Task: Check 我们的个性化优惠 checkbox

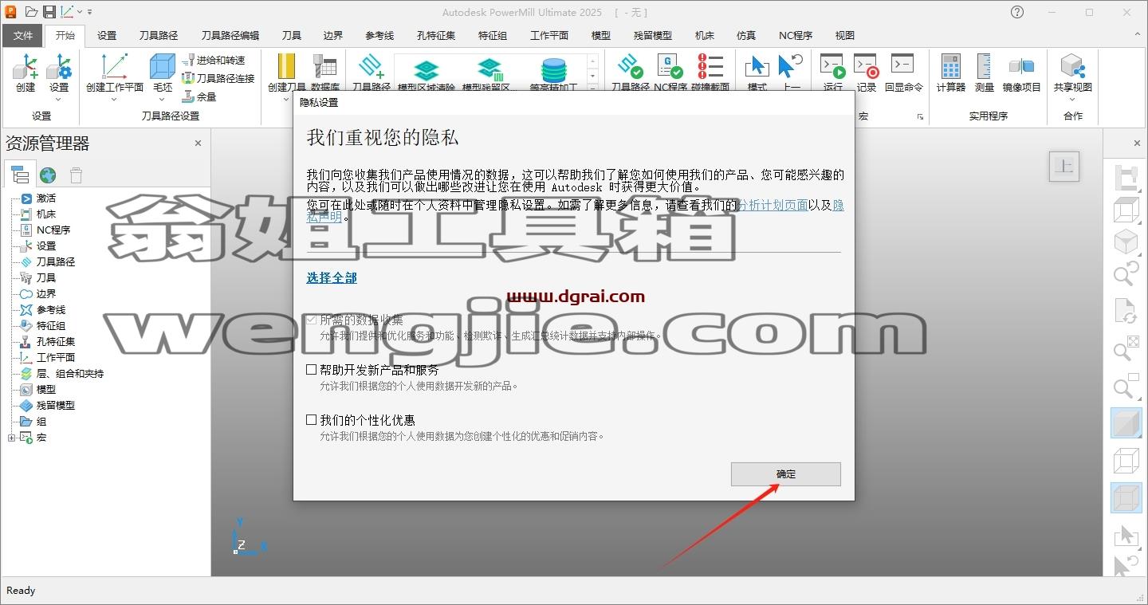Action: coord(312,419)
